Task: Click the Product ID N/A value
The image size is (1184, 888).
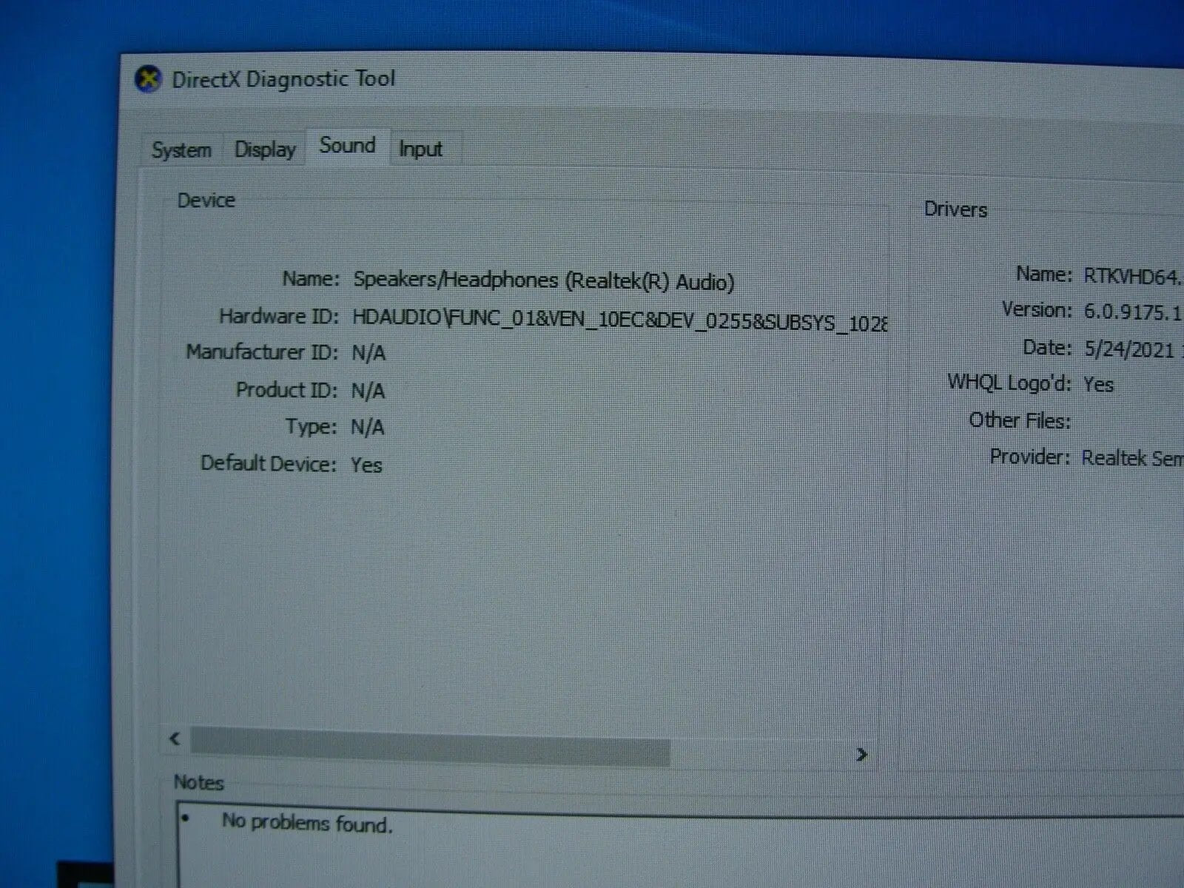Action: pyautogui.click(x=368, y=391)
